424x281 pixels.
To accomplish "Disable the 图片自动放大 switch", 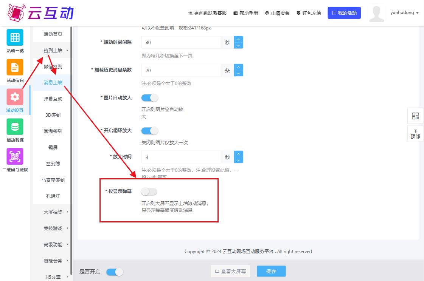I will [150, 98].
